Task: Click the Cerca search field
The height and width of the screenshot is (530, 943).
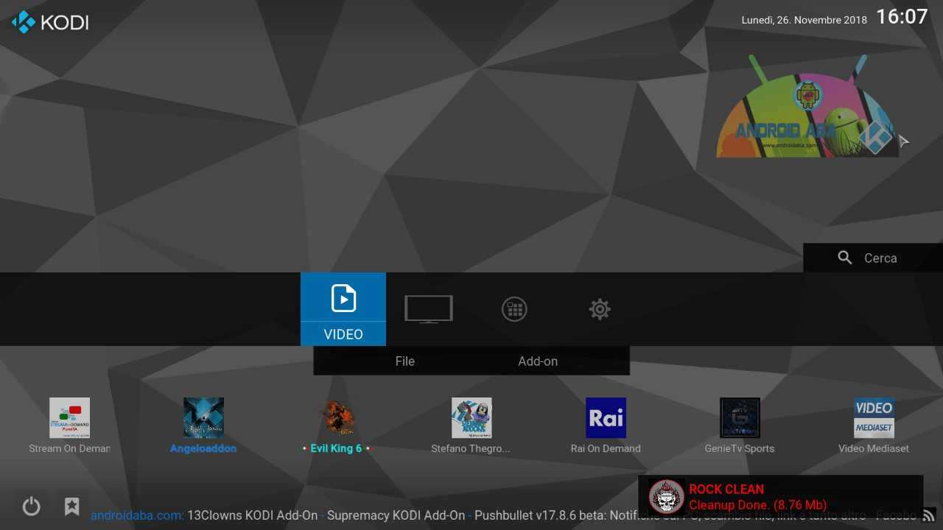Action: 873,258
